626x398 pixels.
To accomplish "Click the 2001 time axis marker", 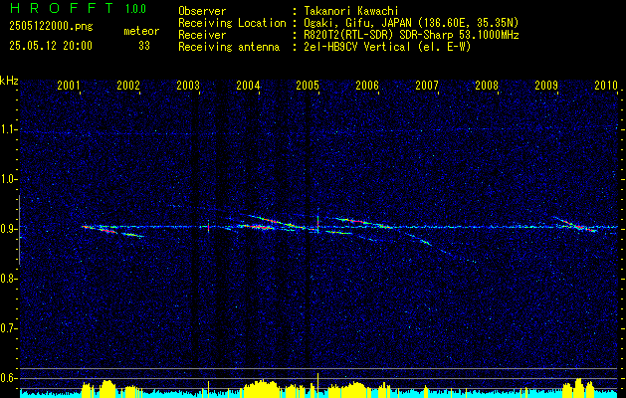I will (x=69, y=85).
